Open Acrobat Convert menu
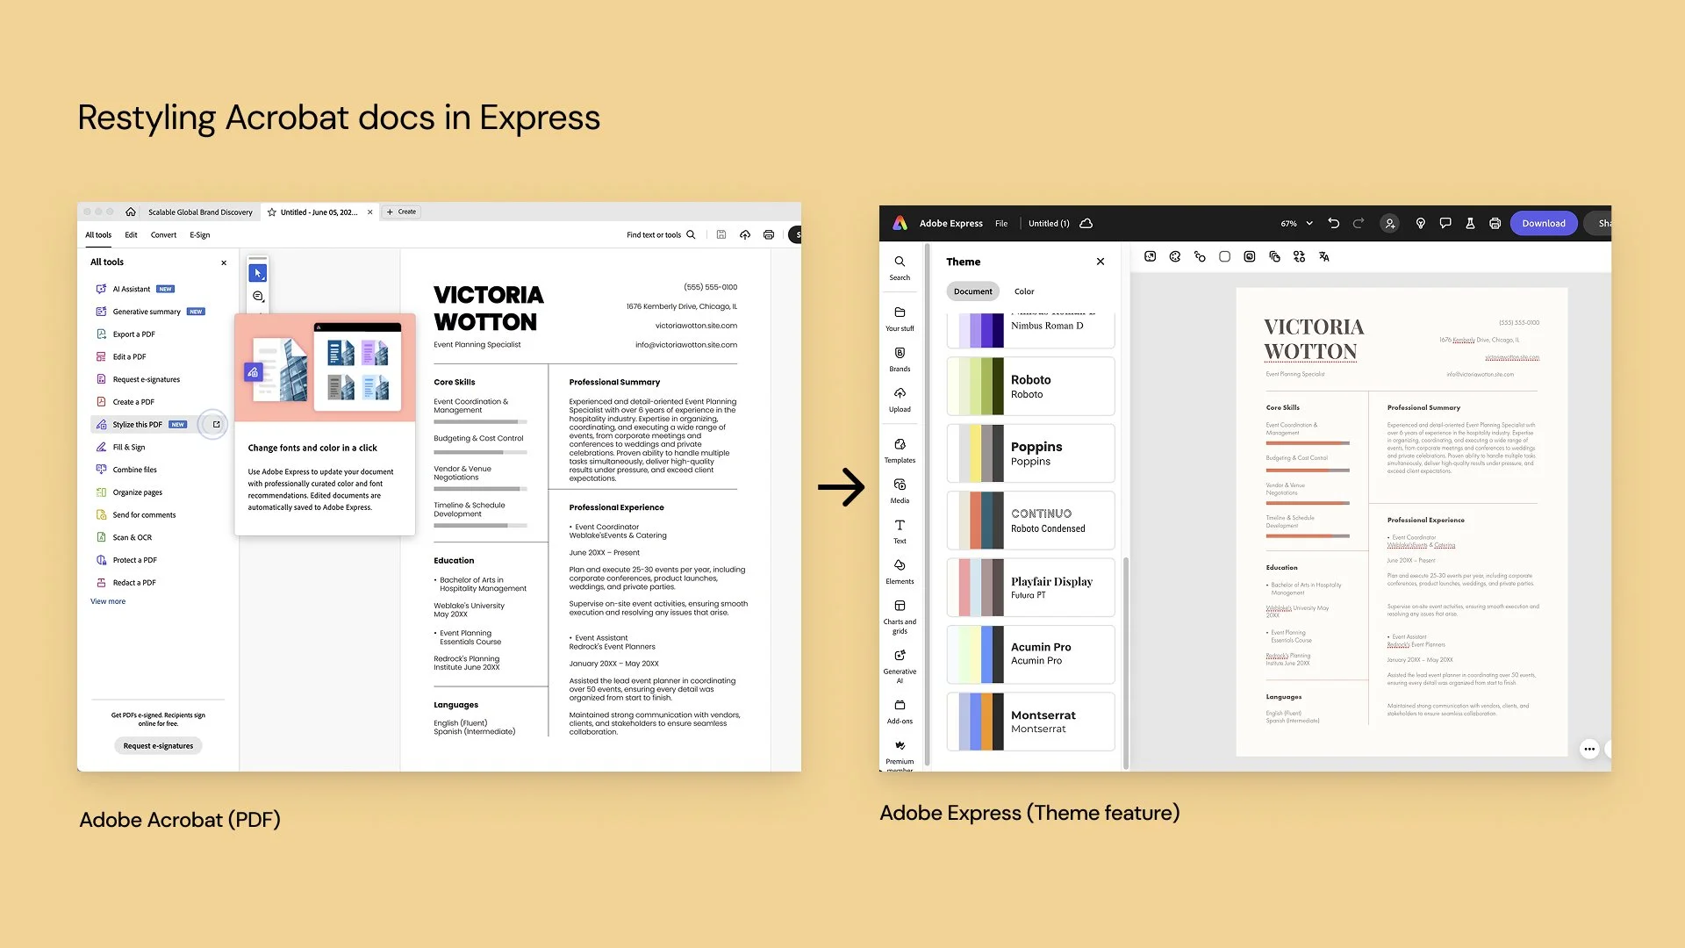This screenshot has height=948, width=1685. click(x=163, y=235)
